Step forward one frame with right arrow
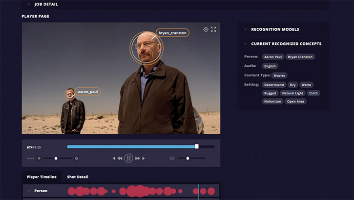 pos(144,158)
